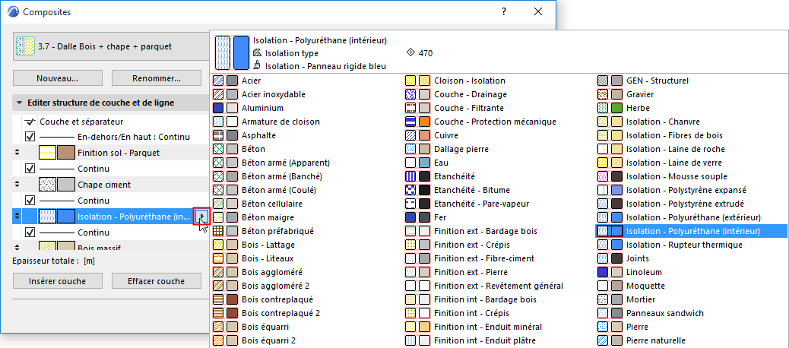
Task: Click hatch fill icon of Finition sol - Parquet
Action: [x=47, y=153]
